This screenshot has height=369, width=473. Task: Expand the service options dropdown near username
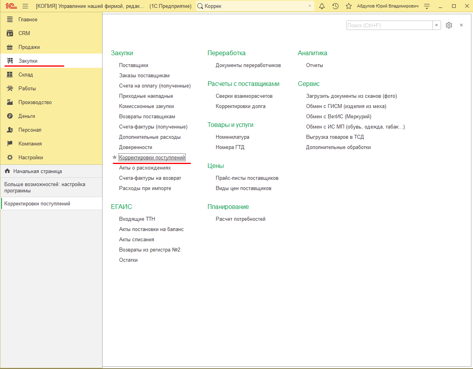coord(427,6)
